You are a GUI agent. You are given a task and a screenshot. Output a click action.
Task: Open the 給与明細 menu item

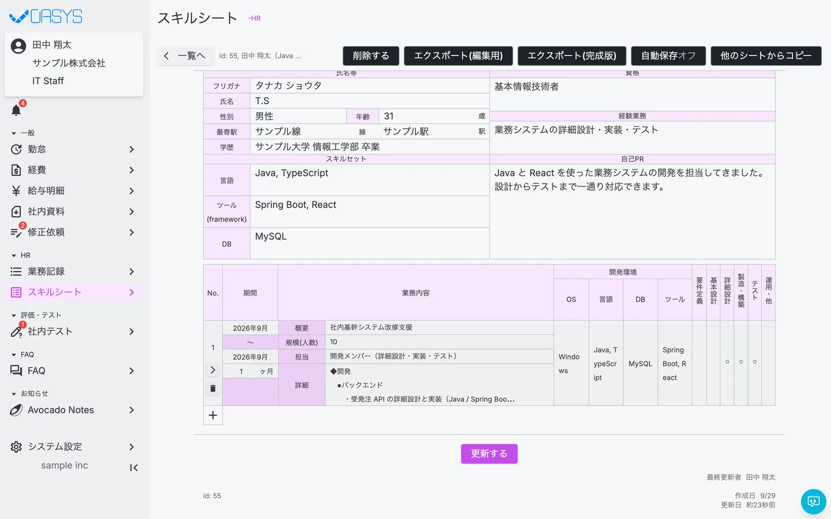74,191
